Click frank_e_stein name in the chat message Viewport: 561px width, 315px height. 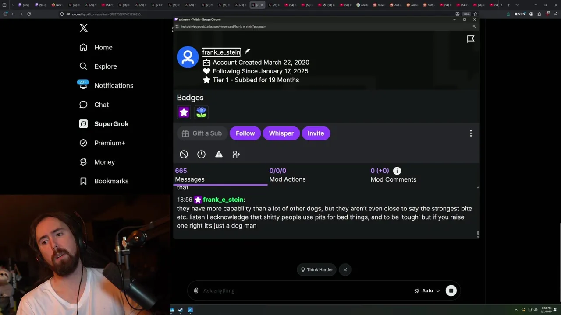tap(223, 200)
